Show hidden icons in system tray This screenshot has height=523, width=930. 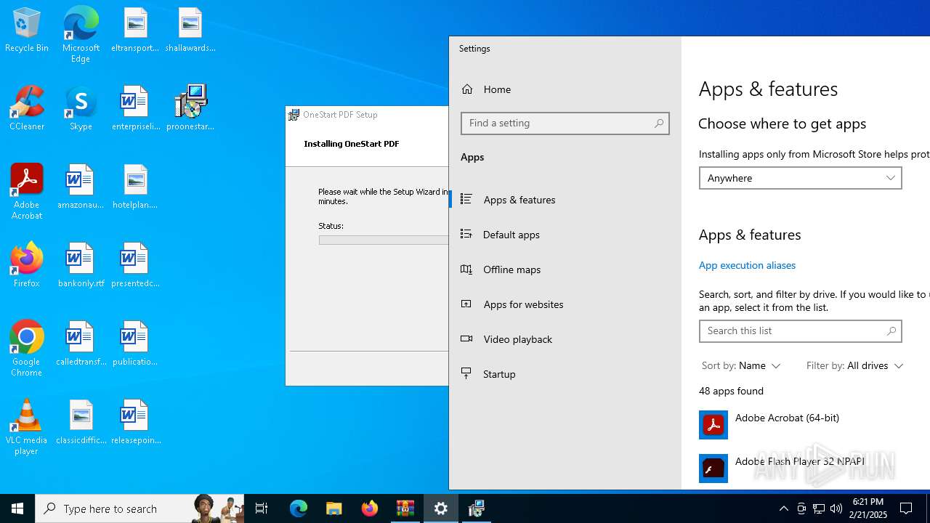[x=783, y=508]
